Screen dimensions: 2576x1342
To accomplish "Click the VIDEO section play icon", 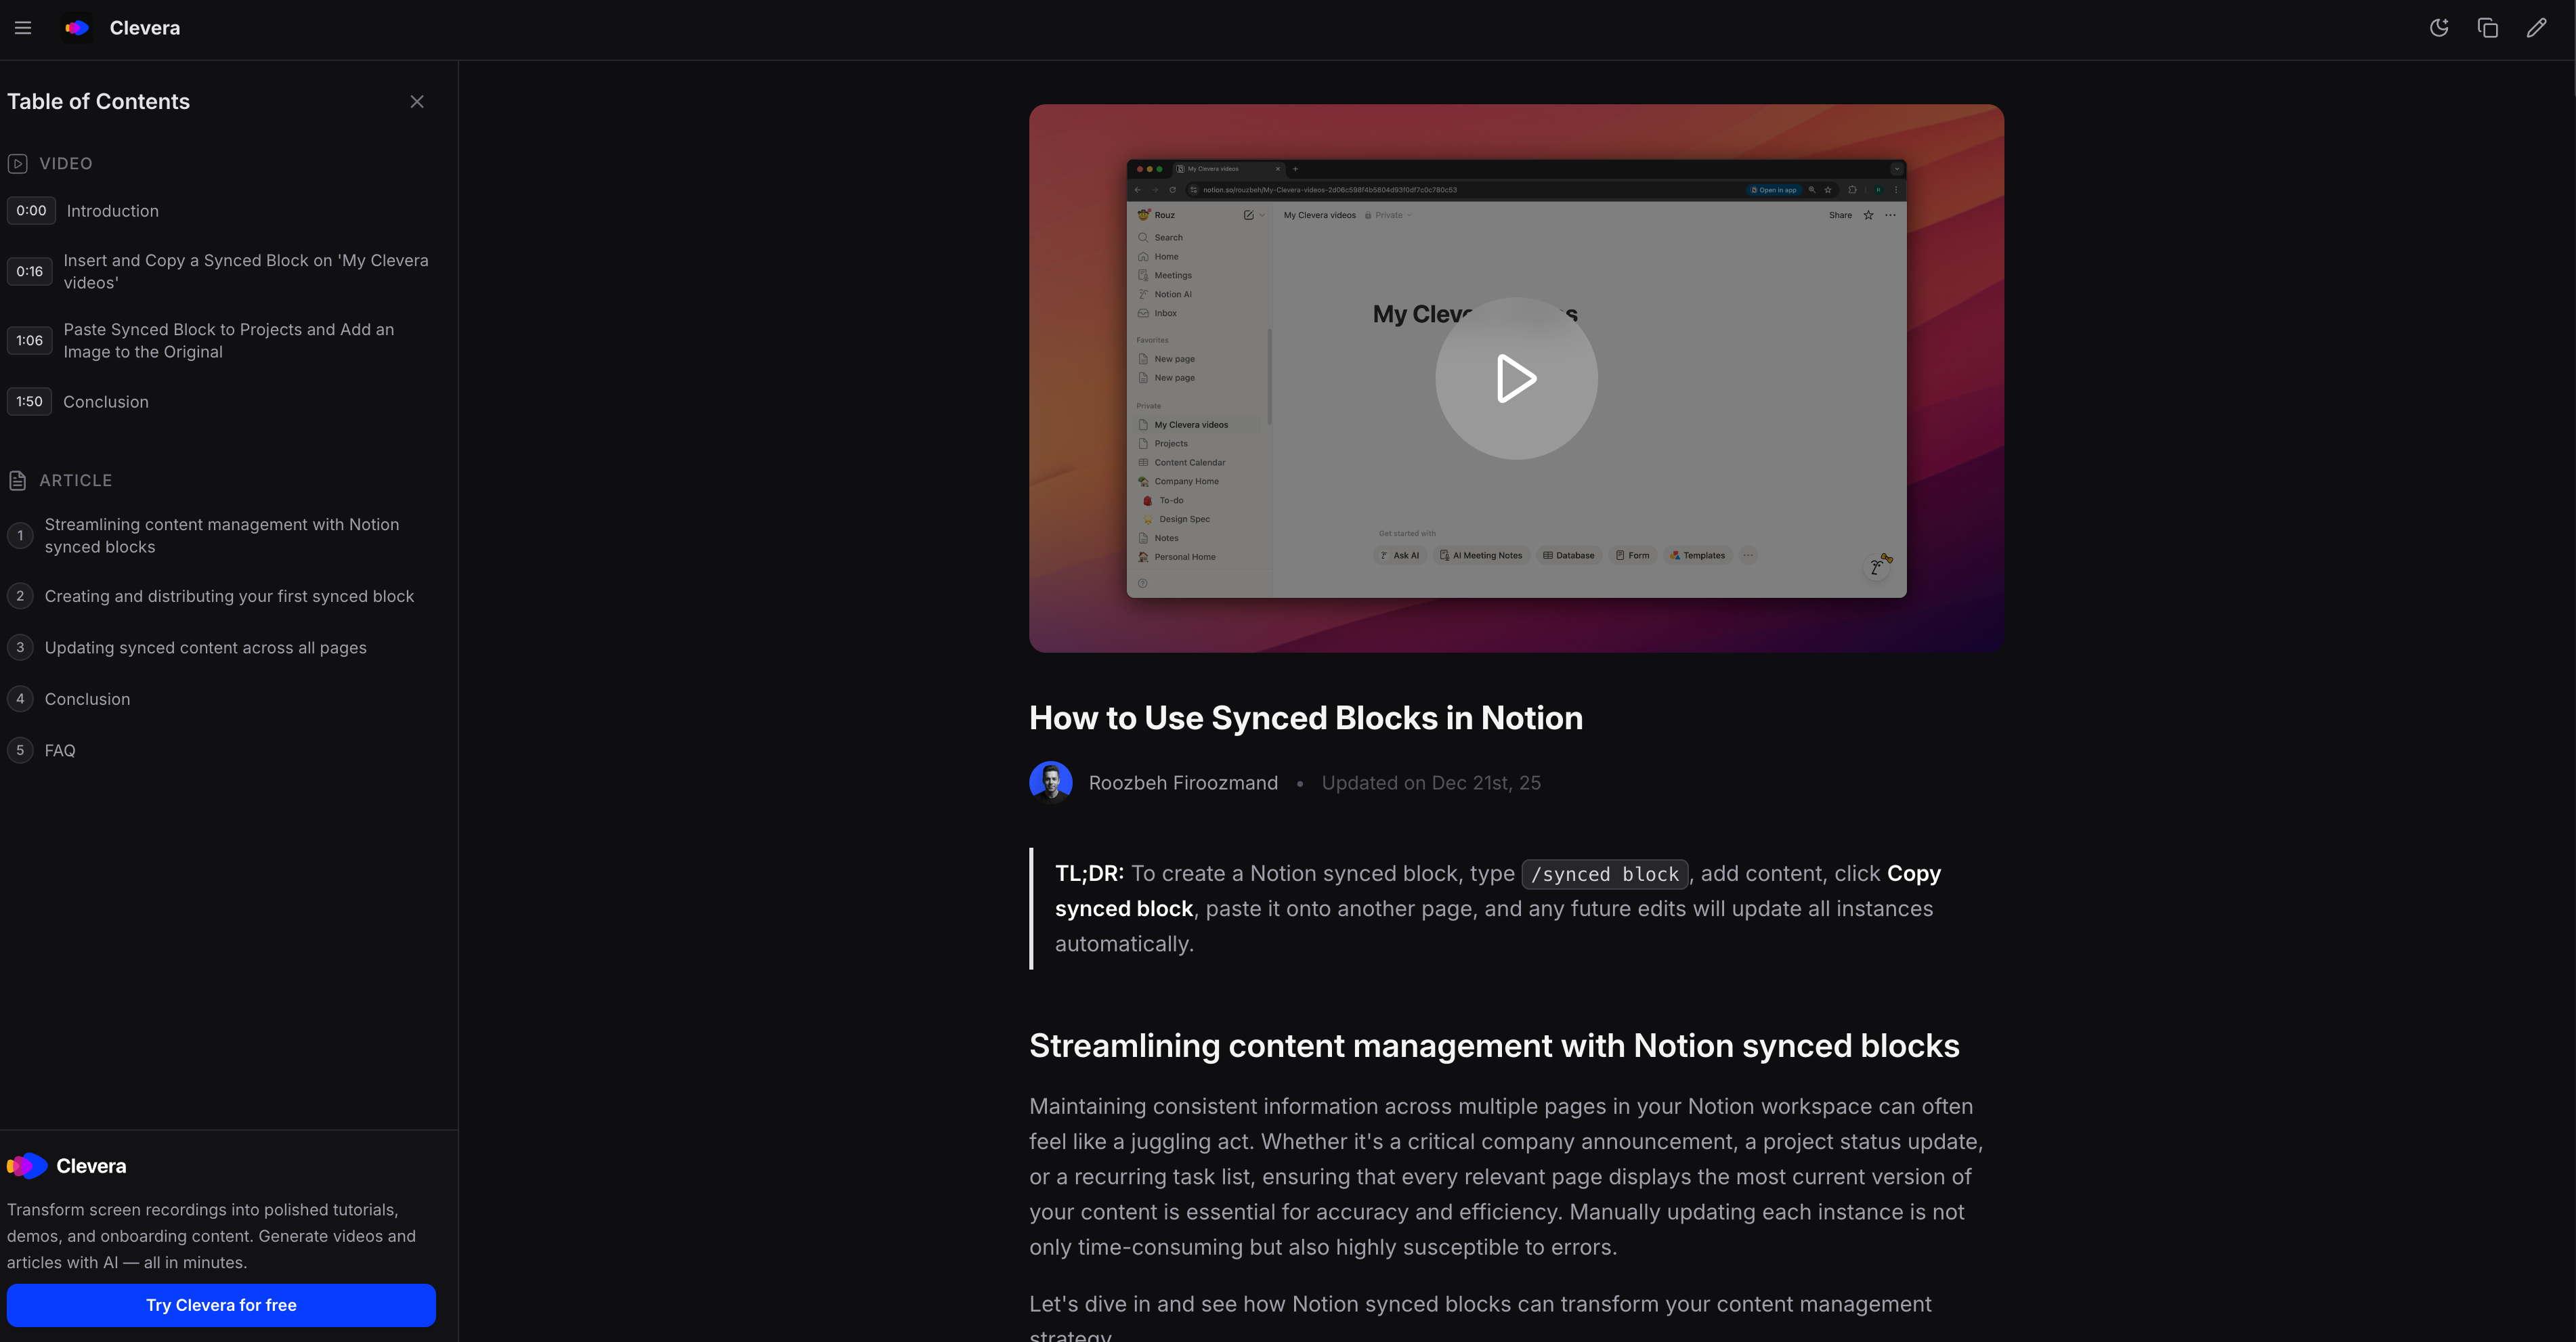I will tap(17, 164).
